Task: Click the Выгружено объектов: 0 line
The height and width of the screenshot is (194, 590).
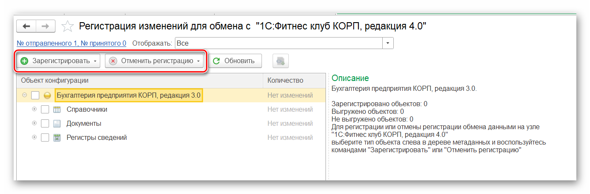Action: (368, 111)
